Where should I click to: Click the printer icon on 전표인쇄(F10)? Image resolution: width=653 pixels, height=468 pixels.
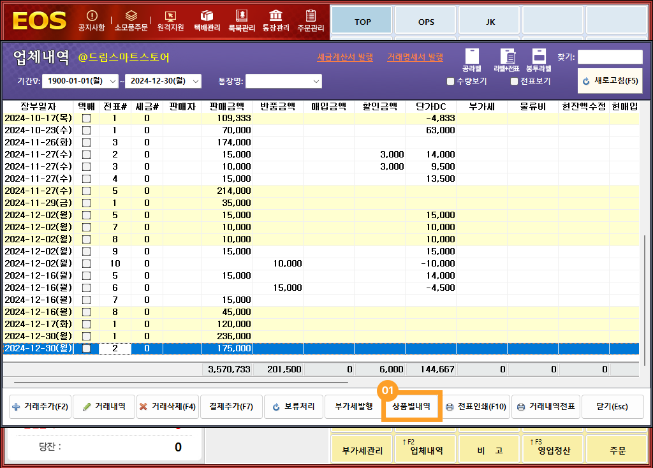pos(450,407)
